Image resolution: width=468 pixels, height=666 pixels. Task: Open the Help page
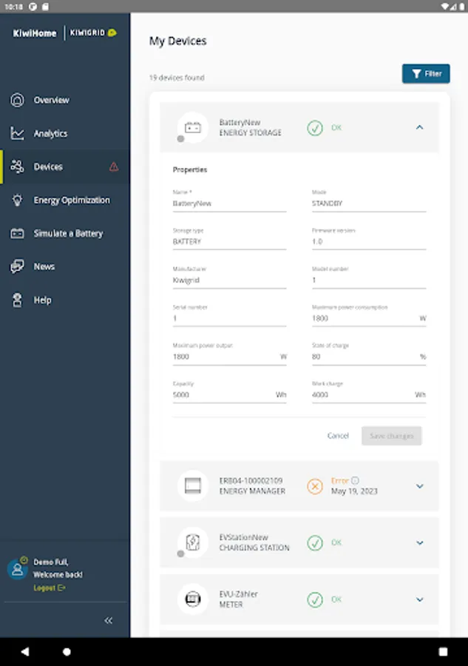(65, 300)
